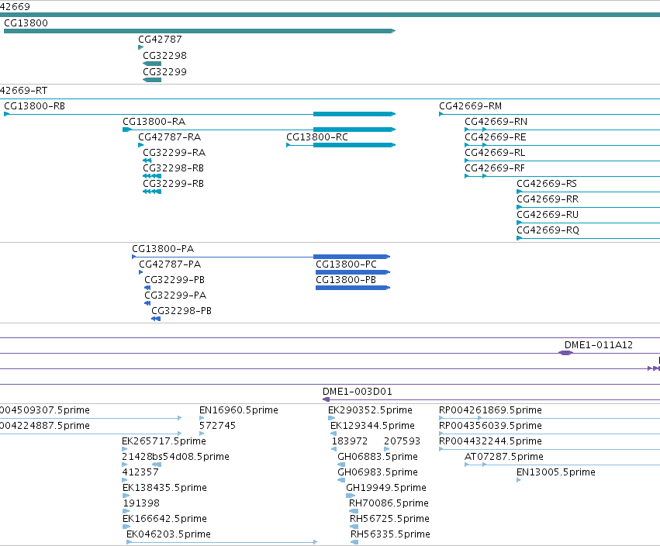Viewport: 660px width, 546px height.
Task: Click protein CG32299-PA label
Action: click(x=175, y=295)
